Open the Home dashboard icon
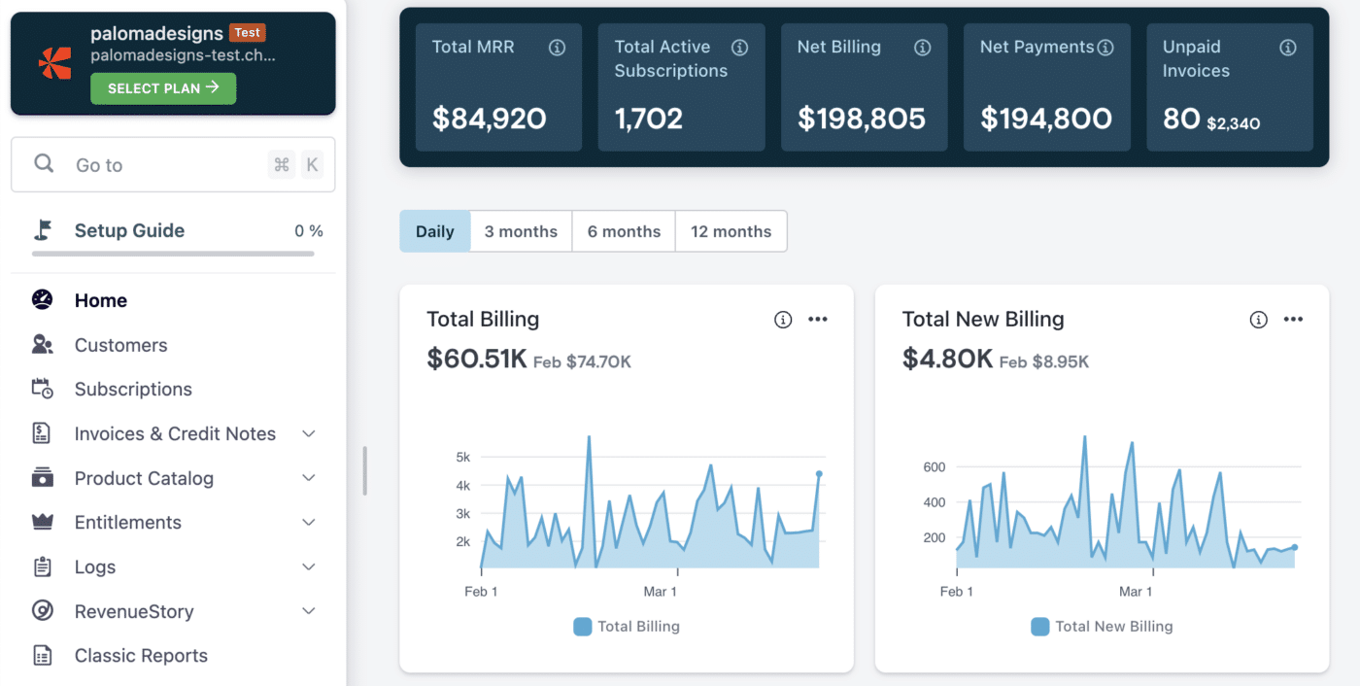The width and height of the screenshot is (1360, 686). click(x=41, y=299)
